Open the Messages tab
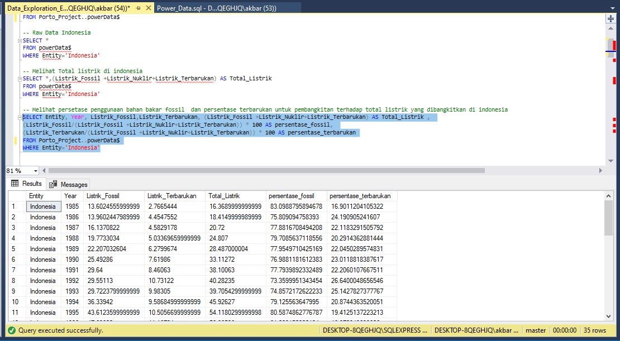 coord(68,185)
